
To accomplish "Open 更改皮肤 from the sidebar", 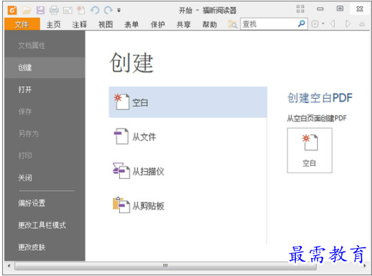I will coord(45,247).
